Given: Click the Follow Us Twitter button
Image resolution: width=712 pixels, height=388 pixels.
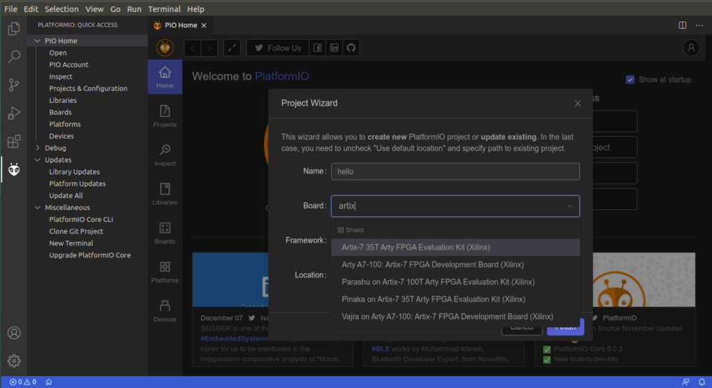Looking at the screenshot, I should pos(278,48).
